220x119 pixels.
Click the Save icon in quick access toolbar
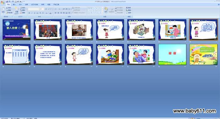point(7,2)
